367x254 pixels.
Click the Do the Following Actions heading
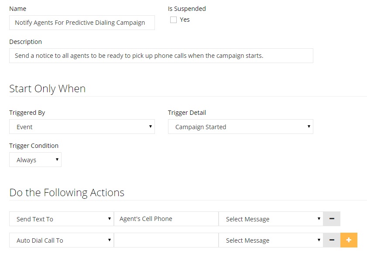click(67, 193)
